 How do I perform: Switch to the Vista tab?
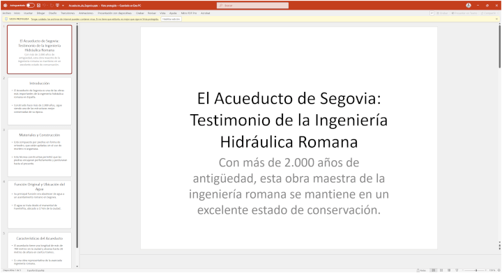click(162, 13)
